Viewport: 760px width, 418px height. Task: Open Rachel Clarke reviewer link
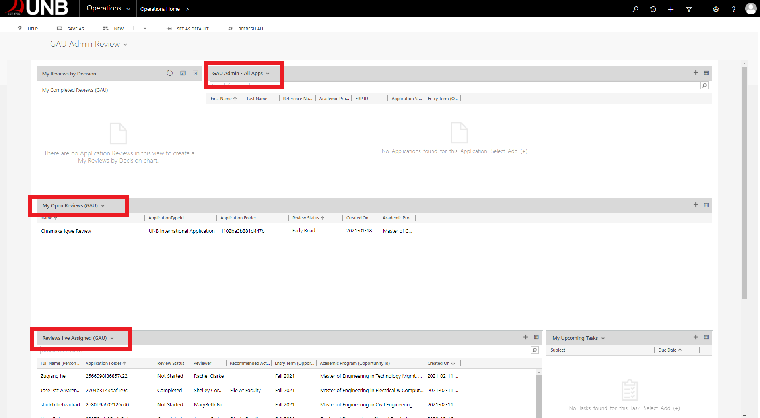point(209,376)
